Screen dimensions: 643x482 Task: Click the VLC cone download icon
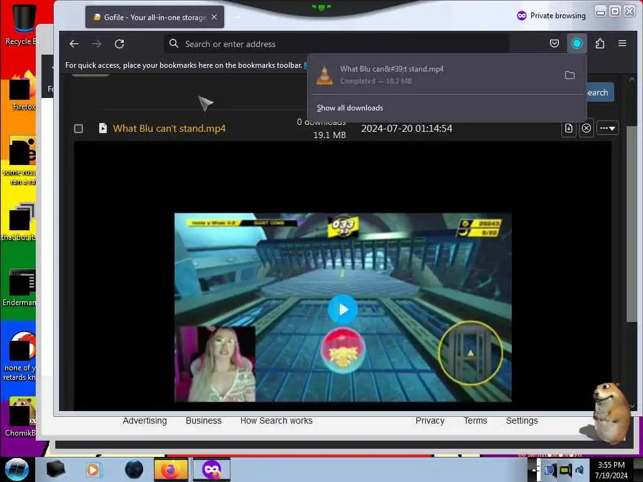[325, 75]
